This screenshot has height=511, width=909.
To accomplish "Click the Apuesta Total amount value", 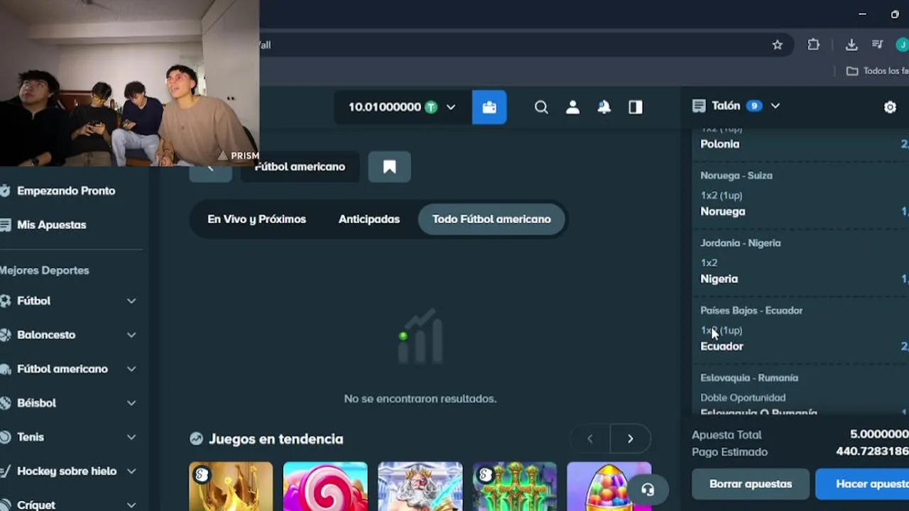I will click(879, 434).
